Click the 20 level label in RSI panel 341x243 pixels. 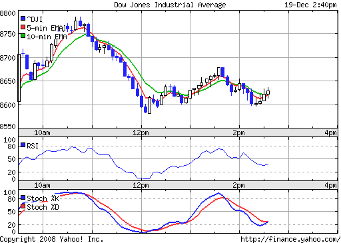coord(11,172)
